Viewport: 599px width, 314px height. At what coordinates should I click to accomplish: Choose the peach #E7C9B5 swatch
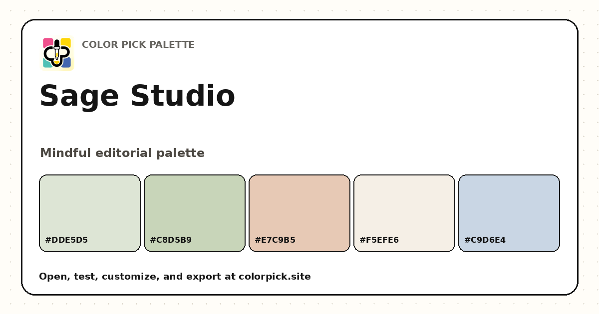[x=299, y=213]
